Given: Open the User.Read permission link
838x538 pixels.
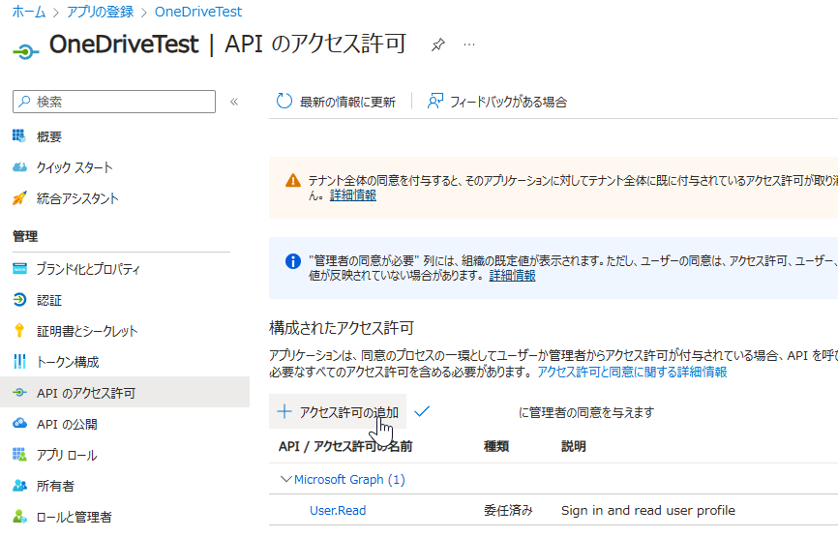Looking at the screenshot, I should pyautogui.click(x=338, y=510).
